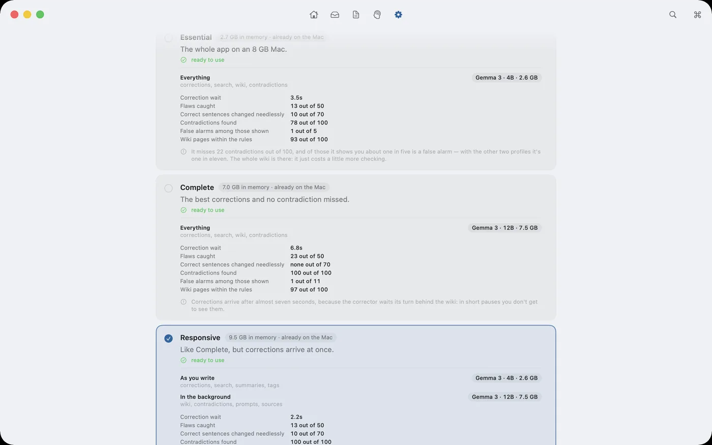Click the Essential profile info icon
The height and width of the screenshot is (445, 712).
(184, 152)
